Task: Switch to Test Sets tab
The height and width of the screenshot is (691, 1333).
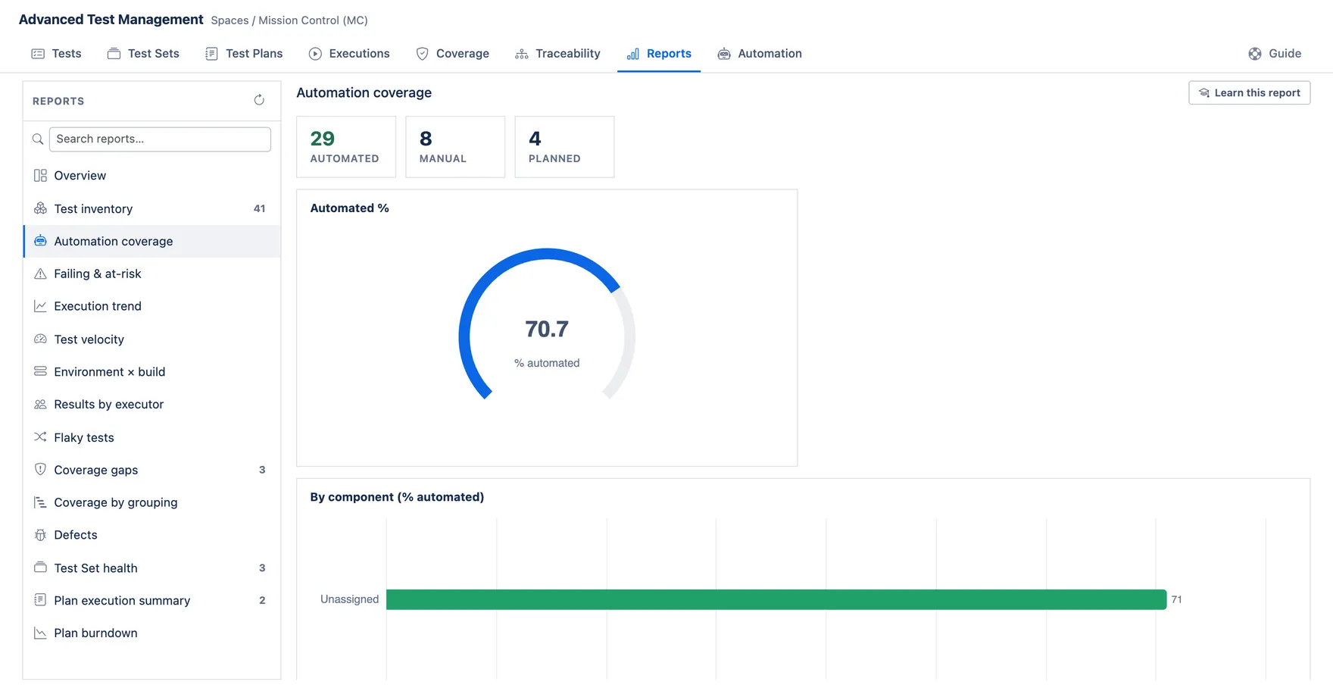Action: (x=143, y=54)
